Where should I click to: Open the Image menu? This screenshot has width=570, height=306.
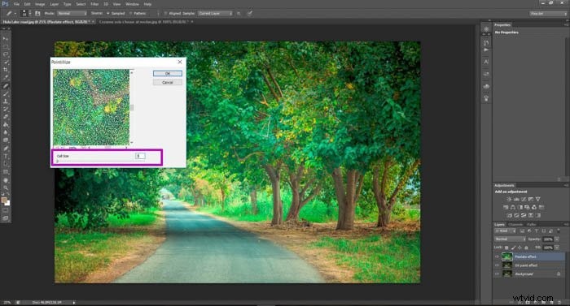pyautogui.click(x=40, y=4)
